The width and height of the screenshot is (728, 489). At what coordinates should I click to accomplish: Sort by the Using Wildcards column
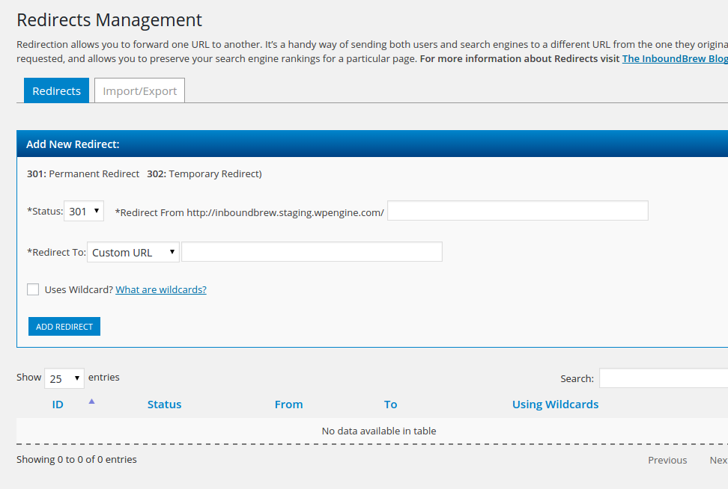555,405
